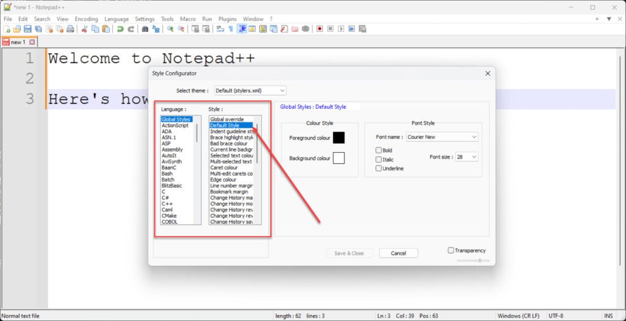The width and height of the screenshot is (626, 321).
Task: Open the Encoding menu
Action: [x=86, y=19]
